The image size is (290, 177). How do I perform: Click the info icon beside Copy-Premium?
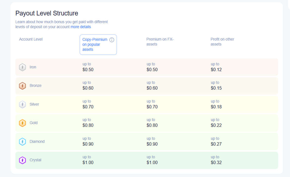tap(112, 40)
